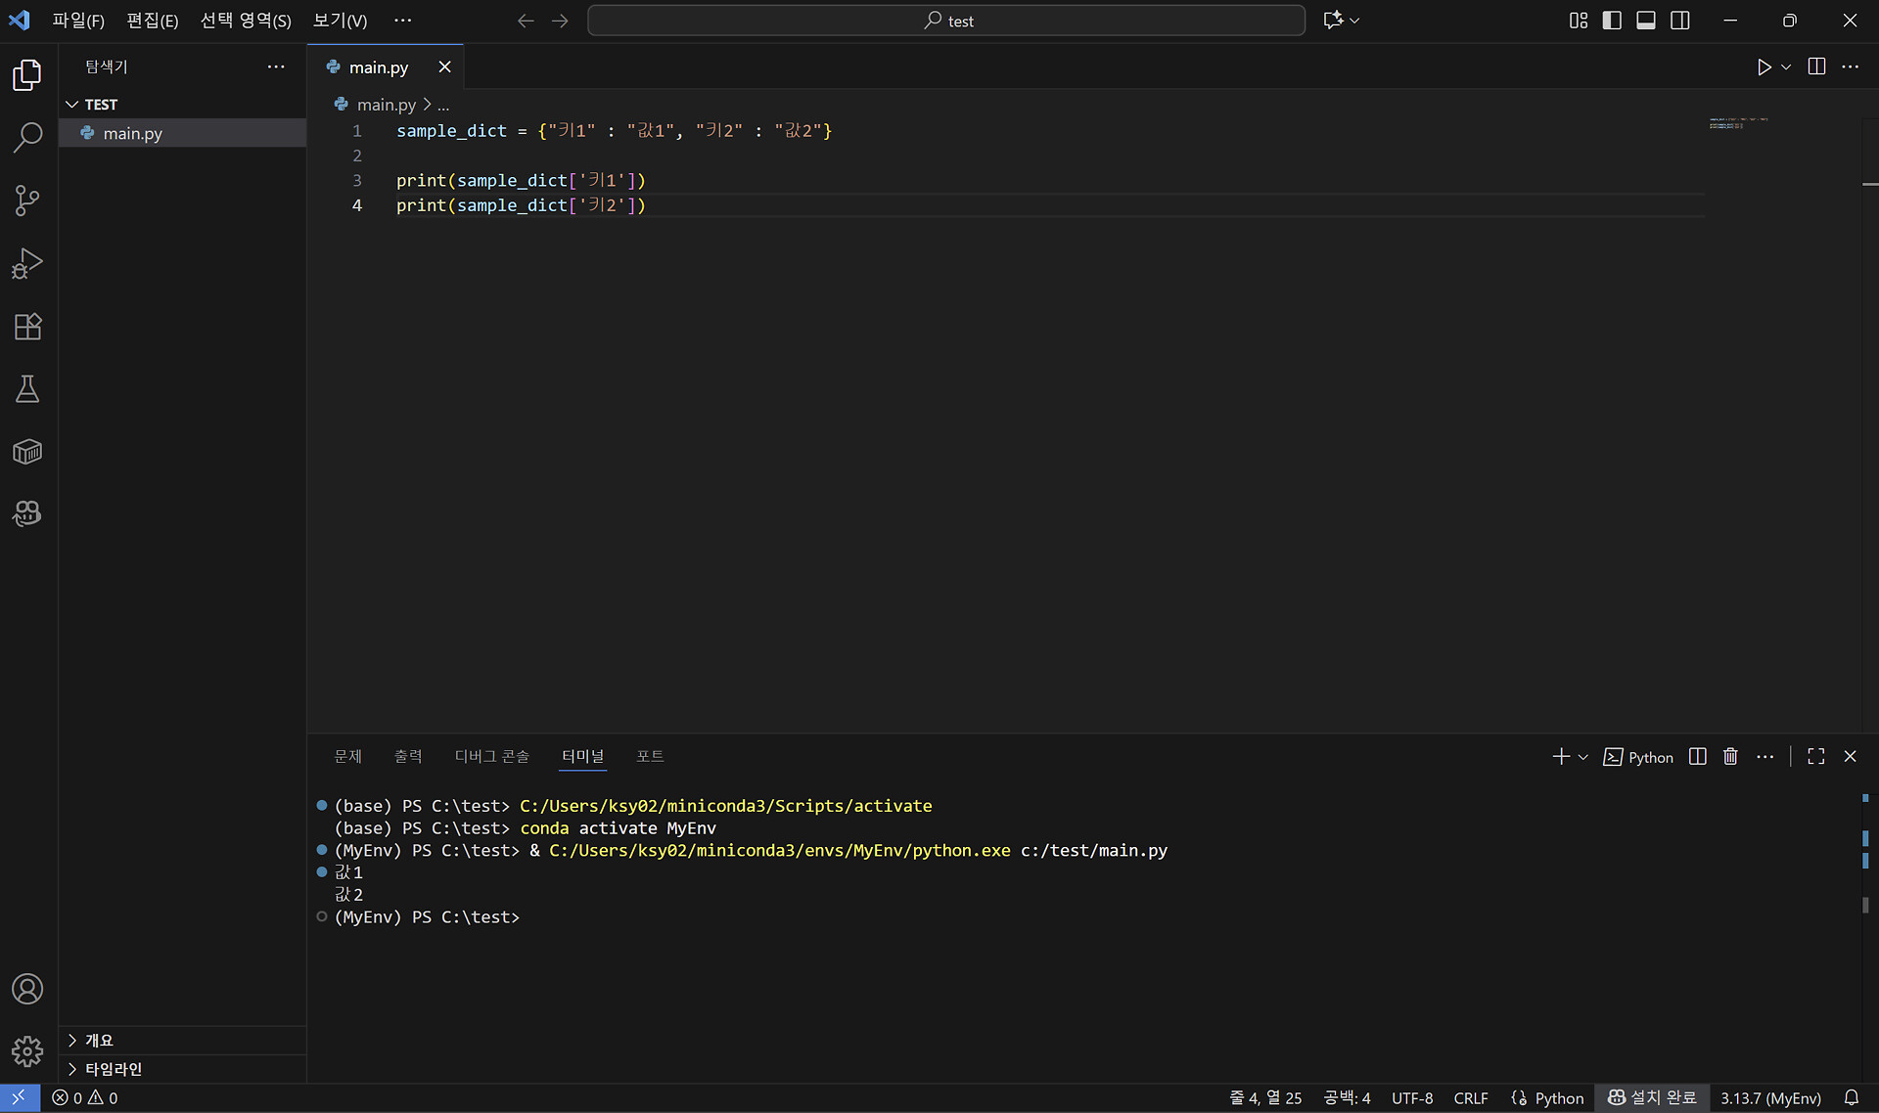
Task: Open the Search view in the activity bar
Action: tap(27, 138)
